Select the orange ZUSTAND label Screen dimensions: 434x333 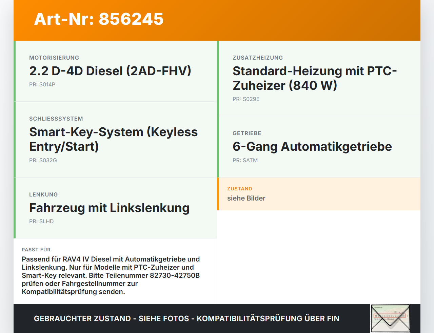click(240, 189)
